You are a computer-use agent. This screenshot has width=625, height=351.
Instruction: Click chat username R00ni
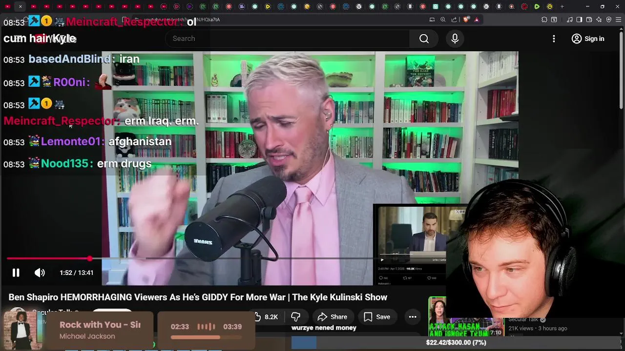pos(69,82)
